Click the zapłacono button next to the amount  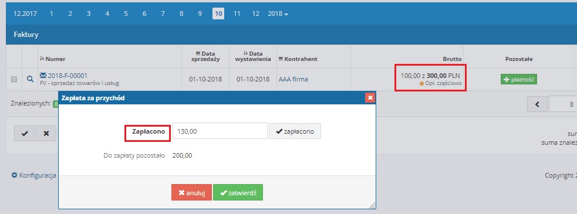coord(295,131)
